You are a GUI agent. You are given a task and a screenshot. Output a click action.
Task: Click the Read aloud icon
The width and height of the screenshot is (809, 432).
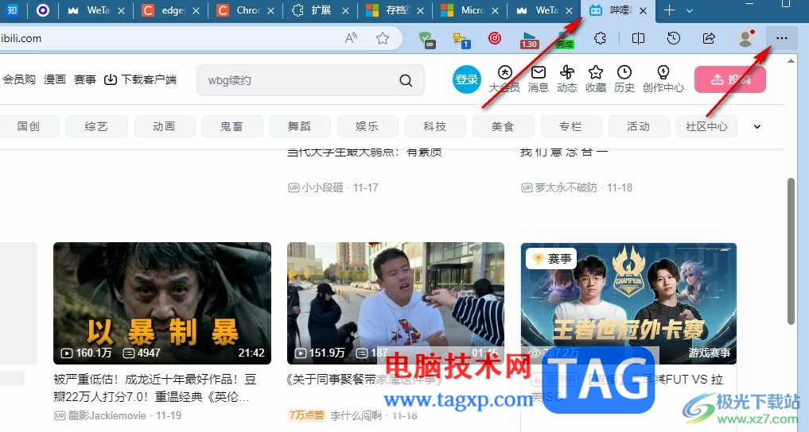pos(352,38)
